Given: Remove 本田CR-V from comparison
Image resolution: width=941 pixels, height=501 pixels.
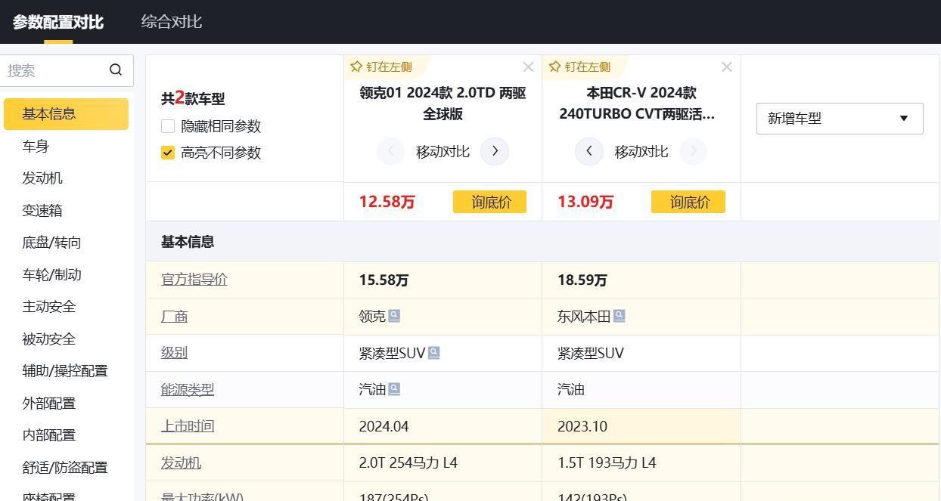Looking at the screenshot, I should pos(727,66).
